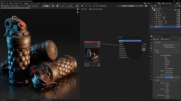Enable the Denoising Data checkbox
Image resolution: width=181 pixels, height=101 pixels.
pyautogui.click(x=165, y=68)
